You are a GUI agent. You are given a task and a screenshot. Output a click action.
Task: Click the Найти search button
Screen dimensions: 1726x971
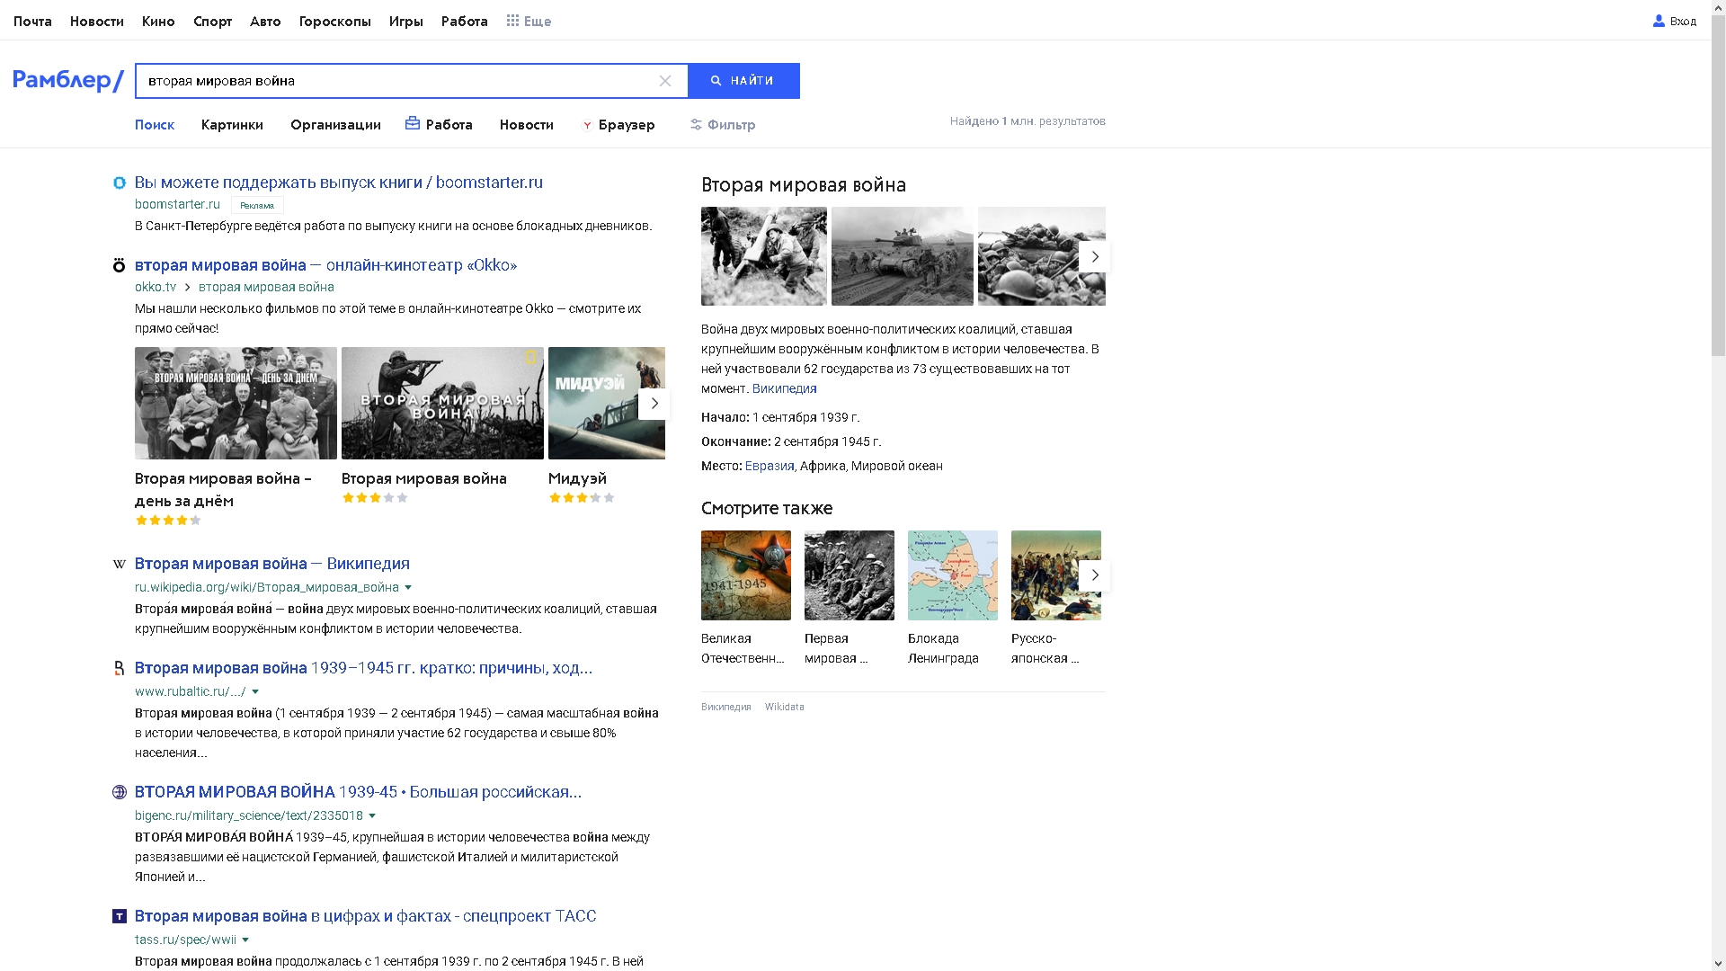pyautogui.click(x=743, y=81)
